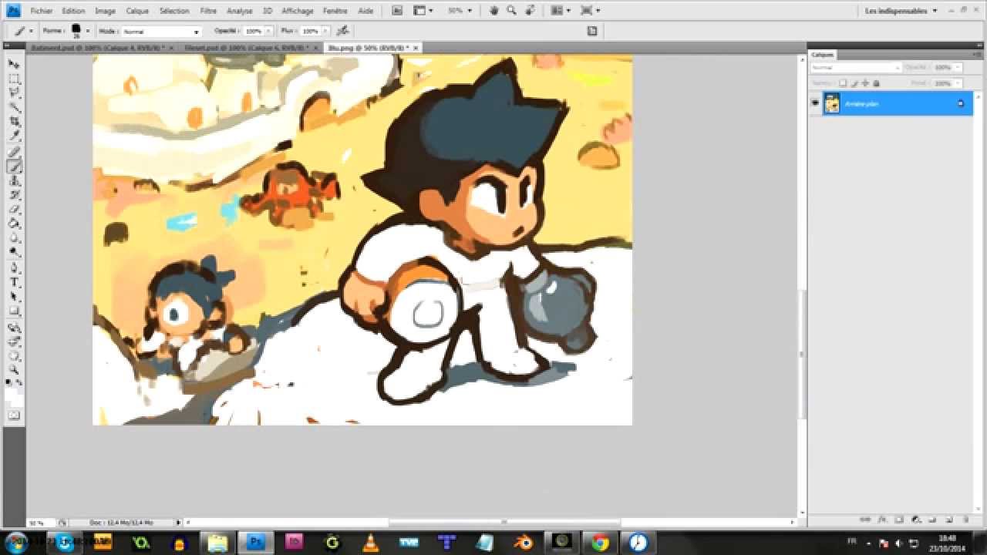987x555 pixels.
Task: Open the Fichier menu
Action: click(42, 11)
